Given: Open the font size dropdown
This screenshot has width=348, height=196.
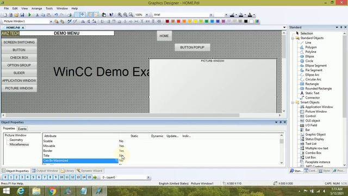Looking at the screenshot, I should click(226, 15).
